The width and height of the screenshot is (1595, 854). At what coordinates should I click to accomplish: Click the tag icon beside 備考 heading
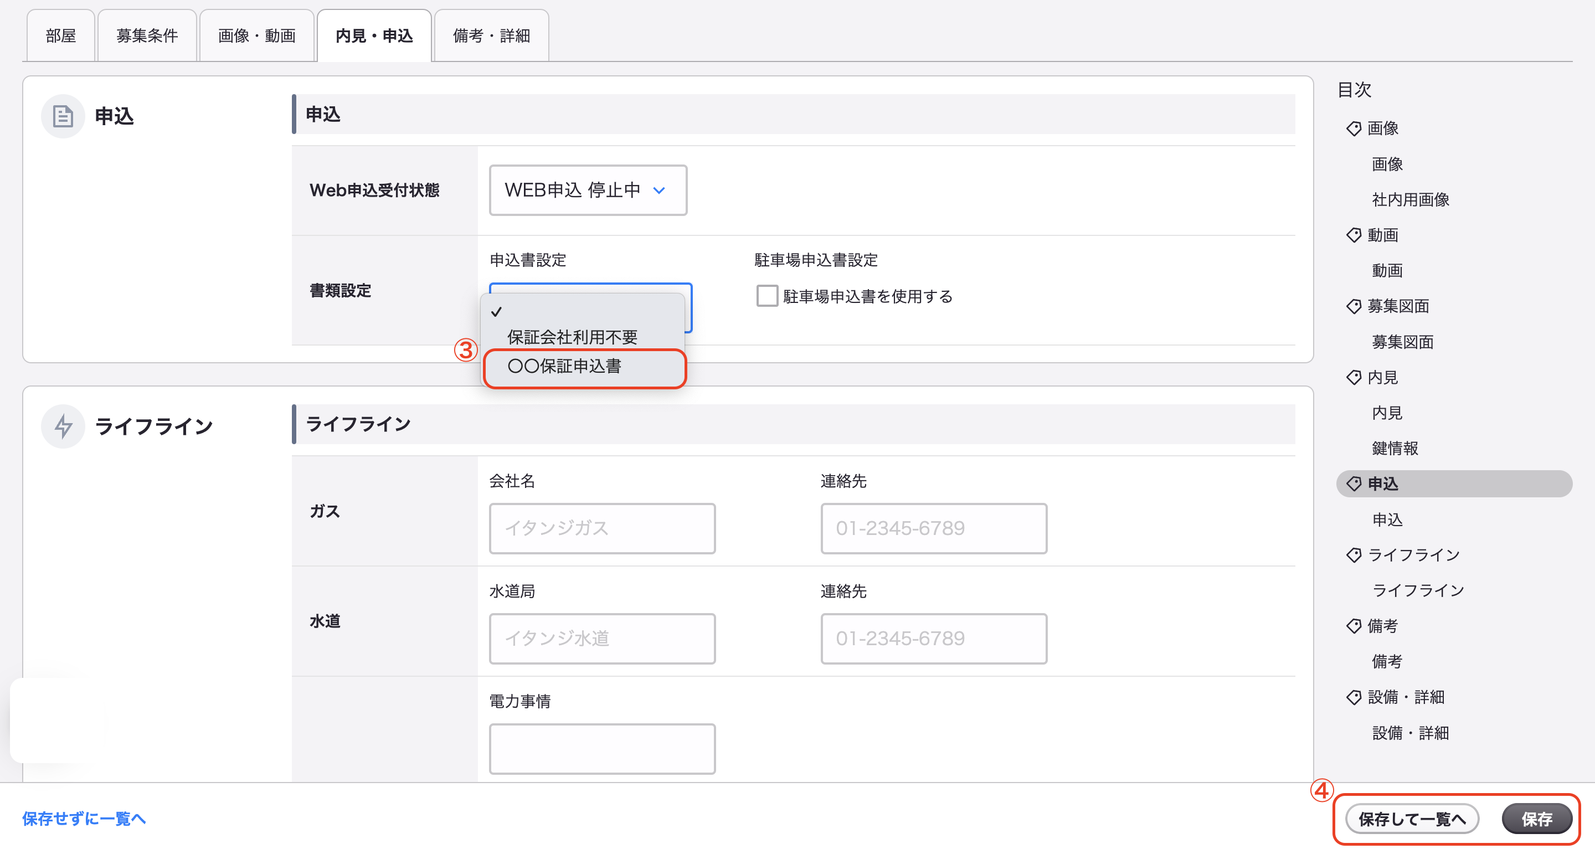(x=1354, y=626)
